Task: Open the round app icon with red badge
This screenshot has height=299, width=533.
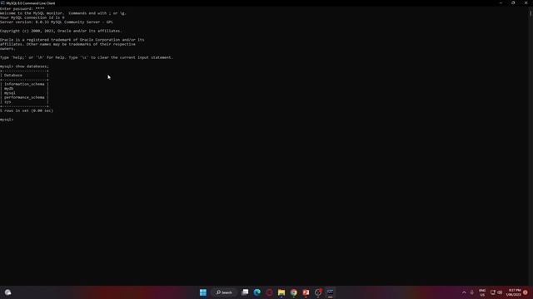Action: point(318,292)
